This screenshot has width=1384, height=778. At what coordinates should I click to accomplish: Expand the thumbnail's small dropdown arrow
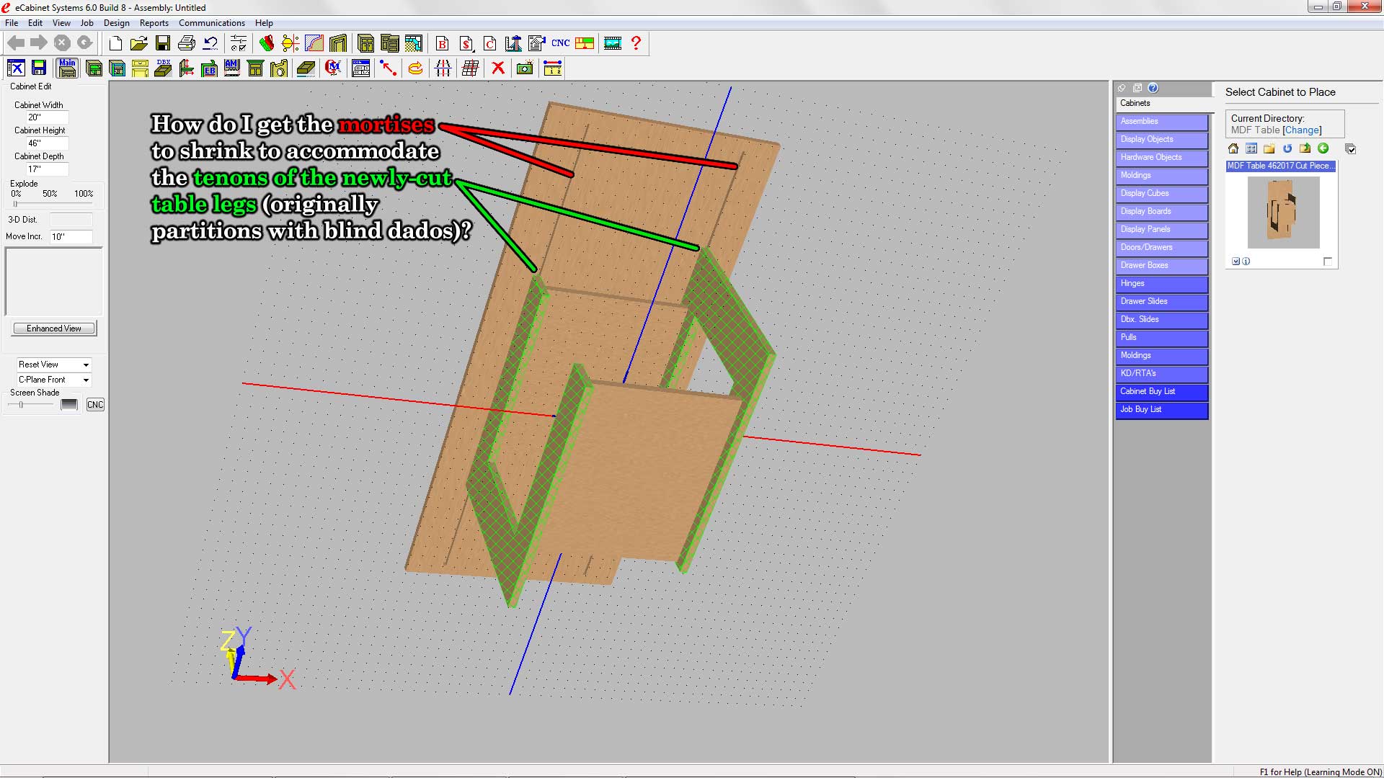[1236, 261]
